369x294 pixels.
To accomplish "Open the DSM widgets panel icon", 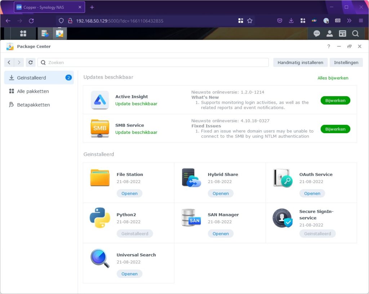I will pos(342,33).
